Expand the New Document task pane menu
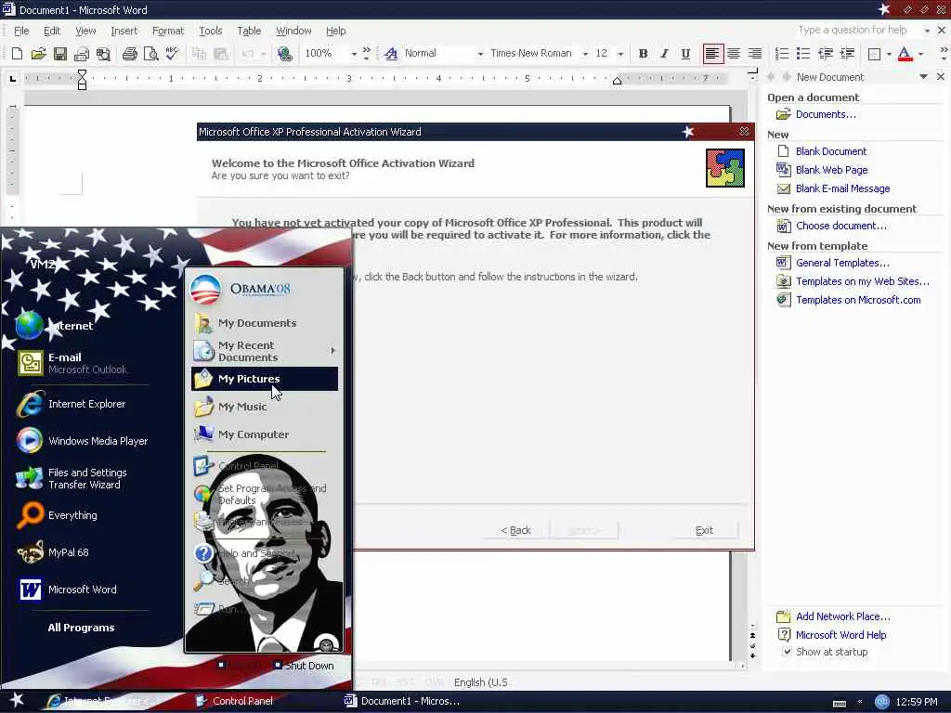The height and width of the screenshot is (713, 951). click(x=923, y=77)
